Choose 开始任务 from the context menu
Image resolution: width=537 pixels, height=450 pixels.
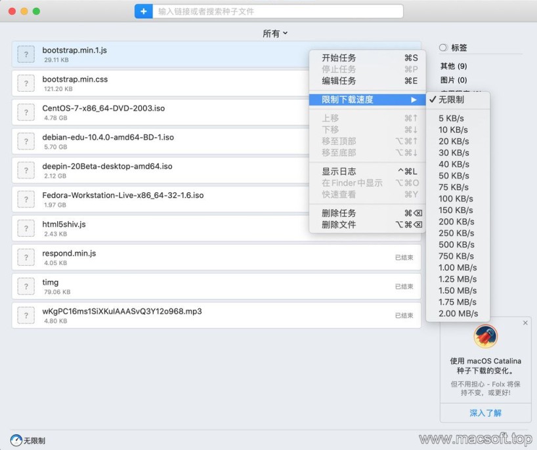click(x=339, y=58)
